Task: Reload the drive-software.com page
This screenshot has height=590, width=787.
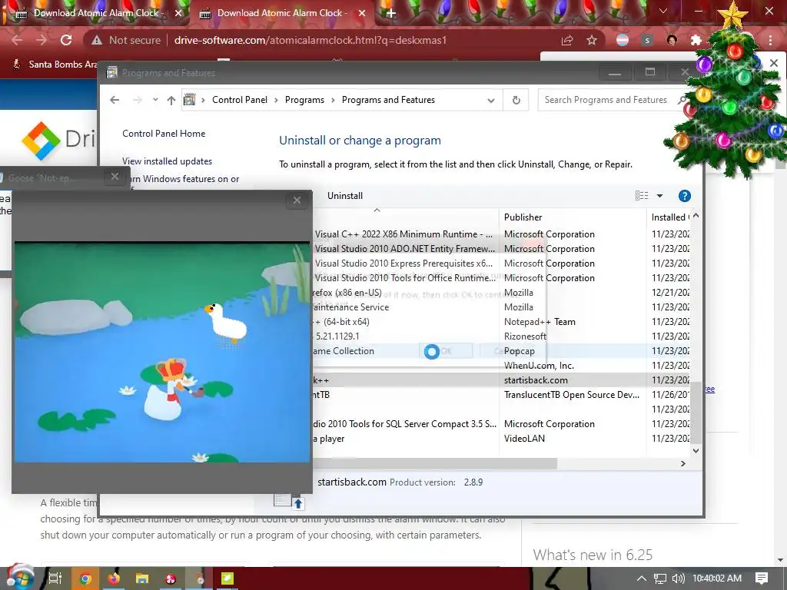Action: [66, 40]
